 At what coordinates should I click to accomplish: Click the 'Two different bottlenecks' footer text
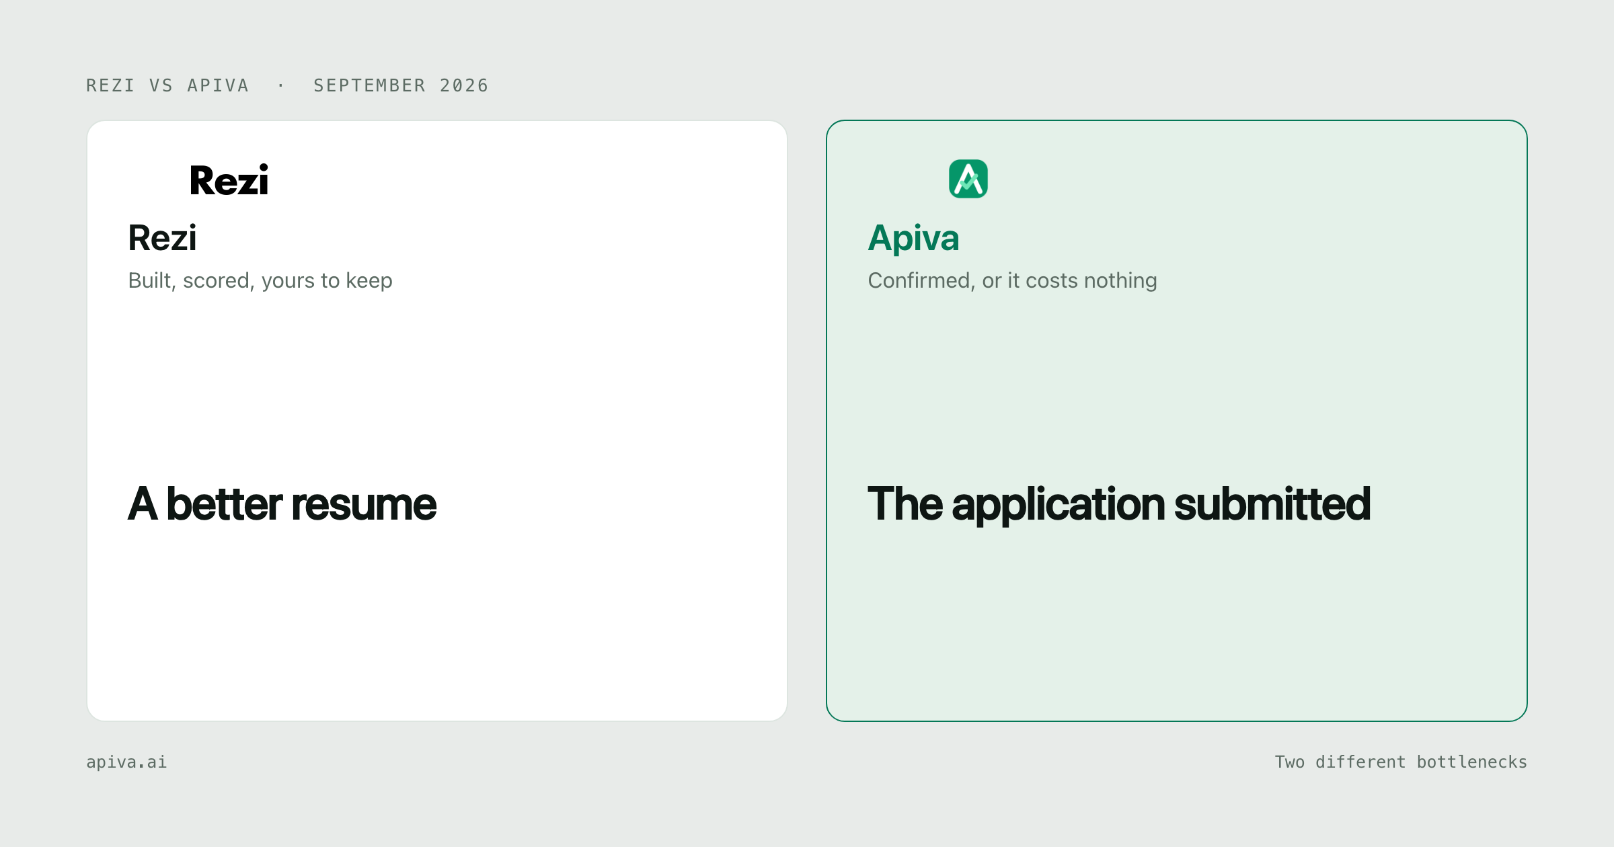pos(1401,762)
